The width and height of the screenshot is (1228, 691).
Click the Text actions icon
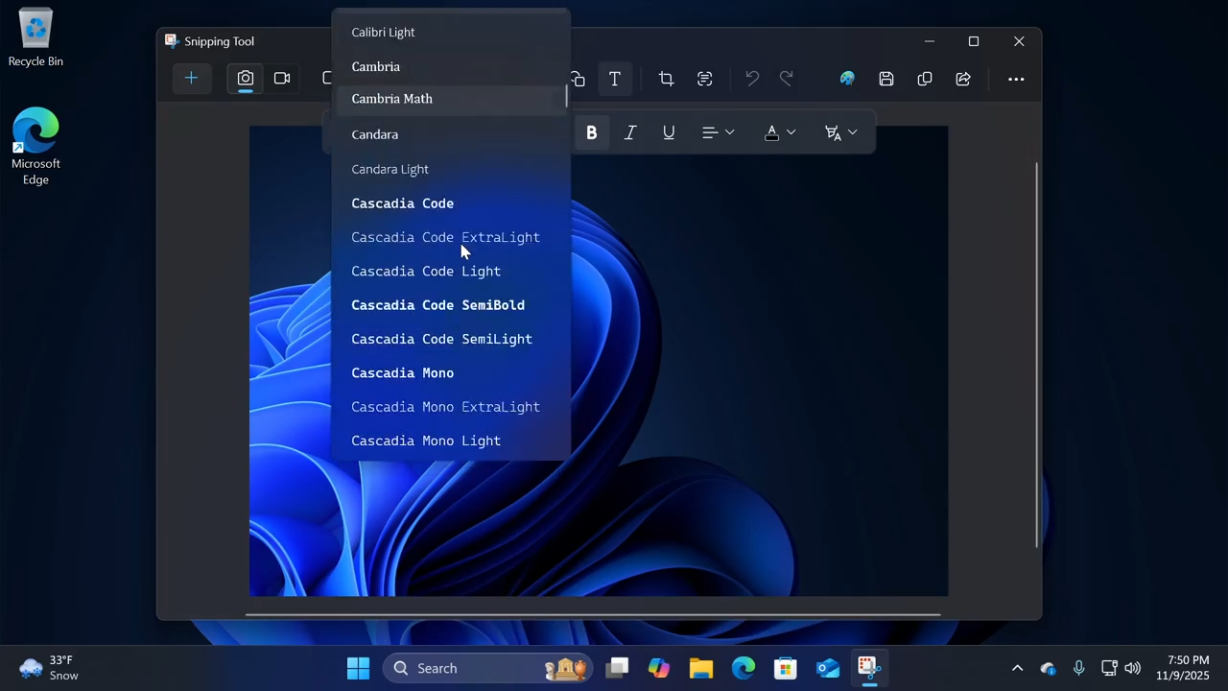point(705,79)
